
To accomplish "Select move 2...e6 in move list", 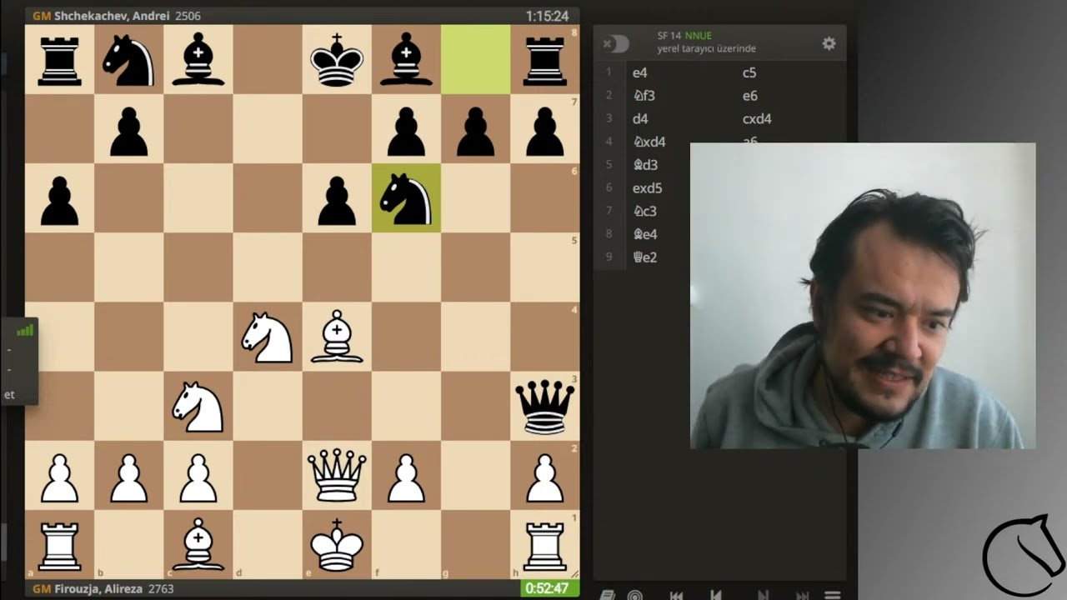I will [749, 96].
